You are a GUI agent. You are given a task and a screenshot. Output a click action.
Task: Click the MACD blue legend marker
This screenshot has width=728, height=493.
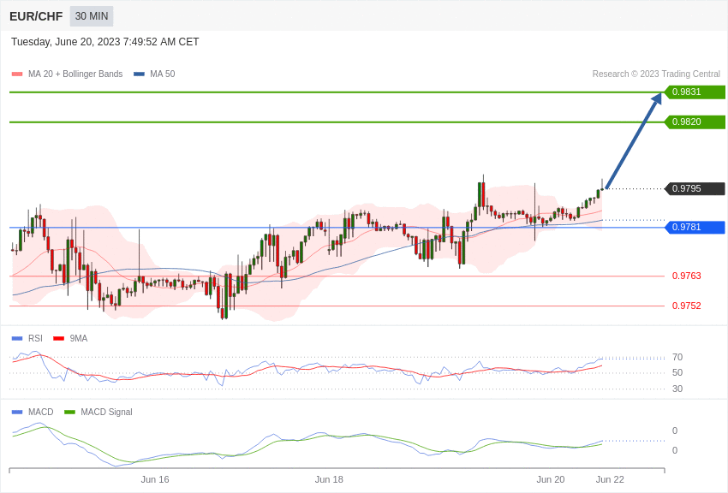click(x=17, y=413)
